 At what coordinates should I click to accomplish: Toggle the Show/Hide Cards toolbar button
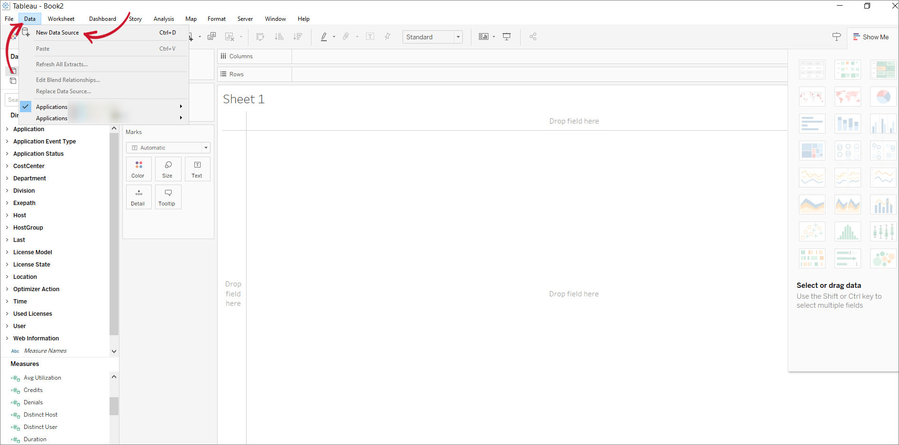pyautogui.click(x=484, y=36)
